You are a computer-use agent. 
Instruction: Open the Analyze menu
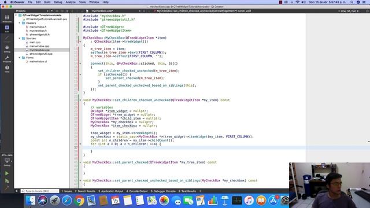(71, 2)
